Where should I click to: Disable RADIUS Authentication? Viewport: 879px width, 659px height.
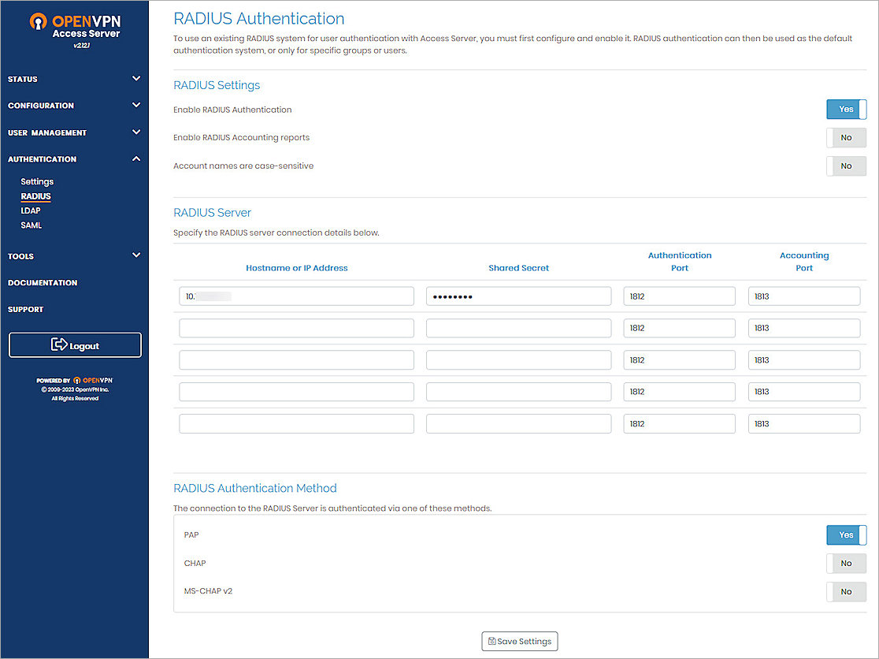tap(846, 109)
